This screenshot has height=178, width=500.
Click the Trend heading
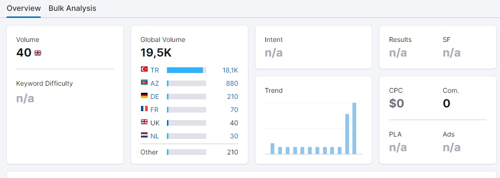(x=273, y=90)
